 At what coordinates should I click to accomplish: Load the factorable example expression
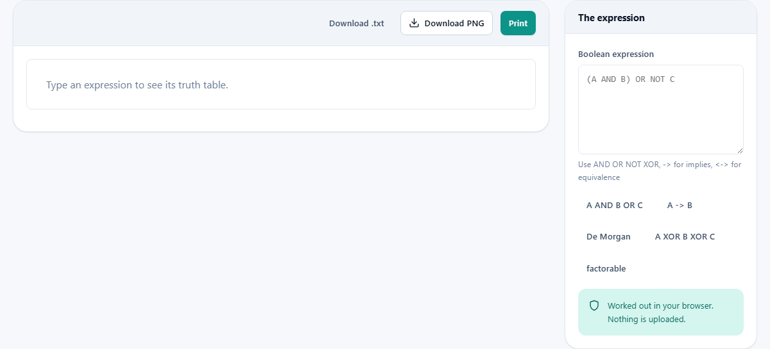tap(606, 269)
